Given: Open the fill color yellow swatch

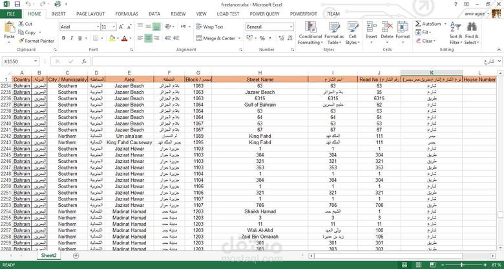Looking at the screenshot, I should point(112,38).
